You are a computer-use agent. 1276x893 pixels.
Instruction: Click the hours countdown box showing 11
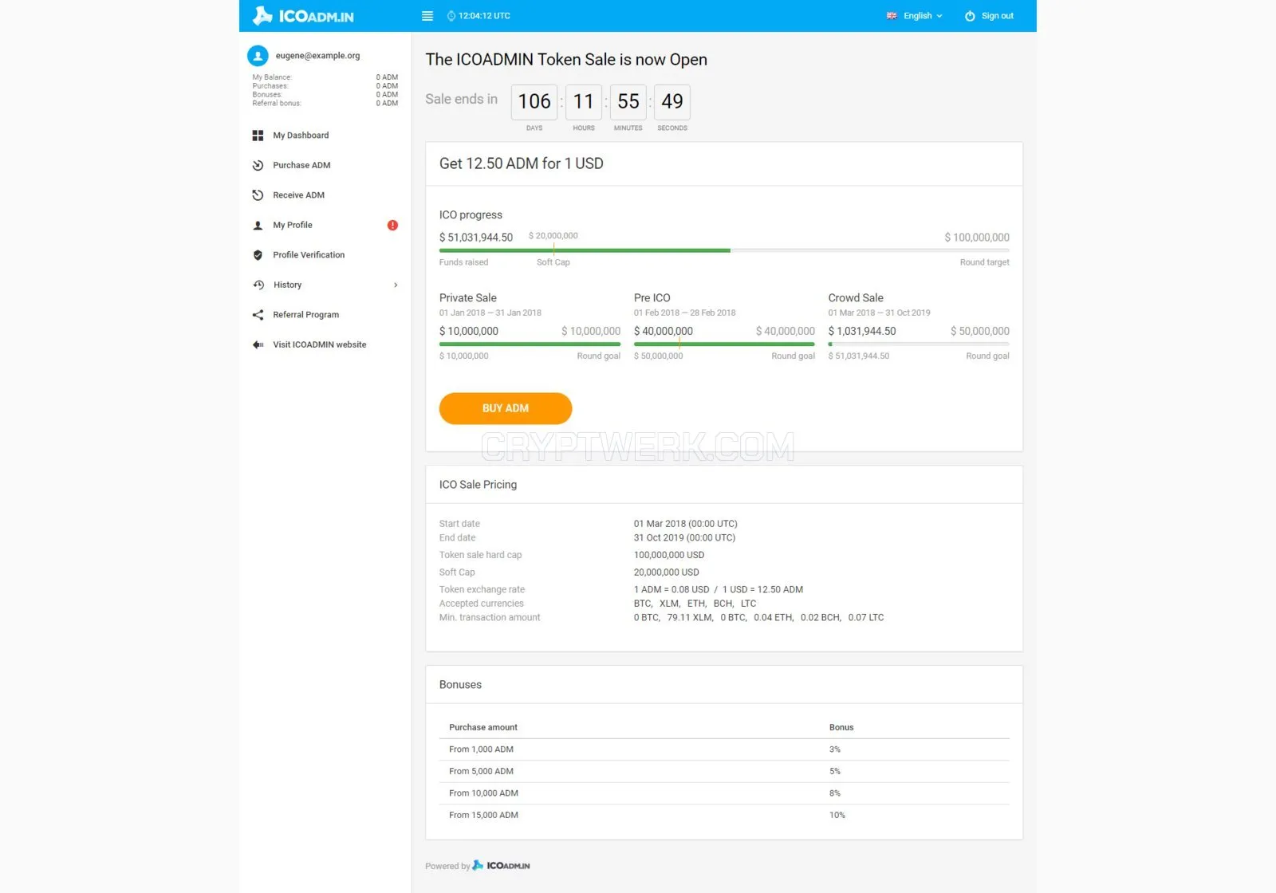(x=584, y=102)
